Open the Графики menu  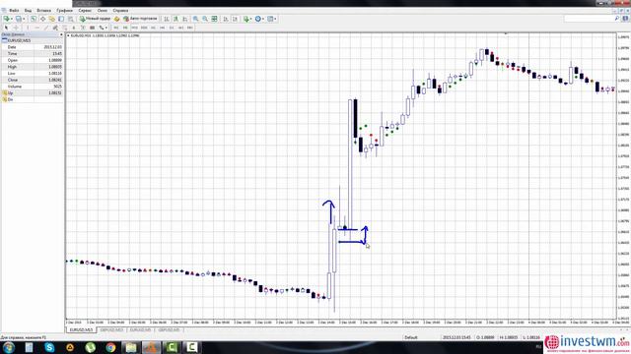pyautogui.click(x=64, y=11)
